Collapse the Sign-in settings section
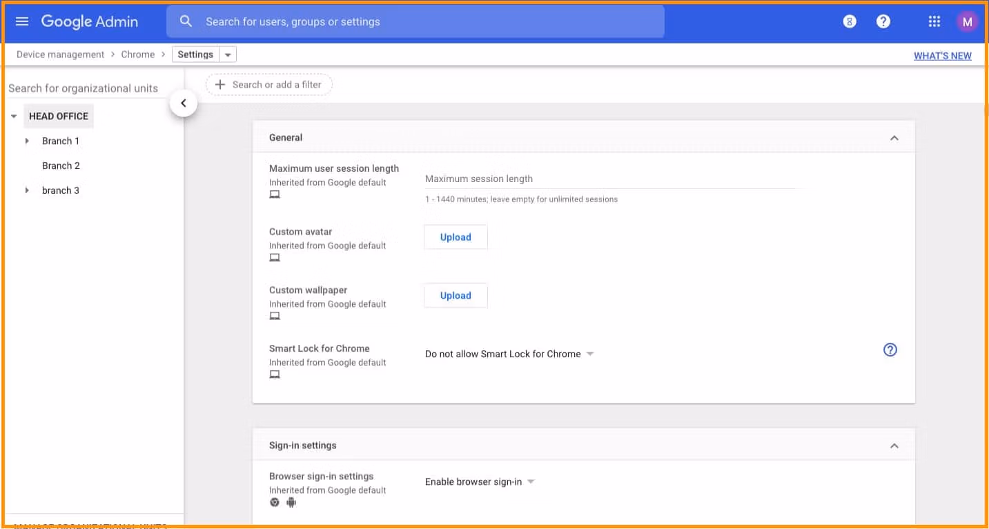Viewport: 989px width, 529px height. pyautogui.click(x=894, y=446)
